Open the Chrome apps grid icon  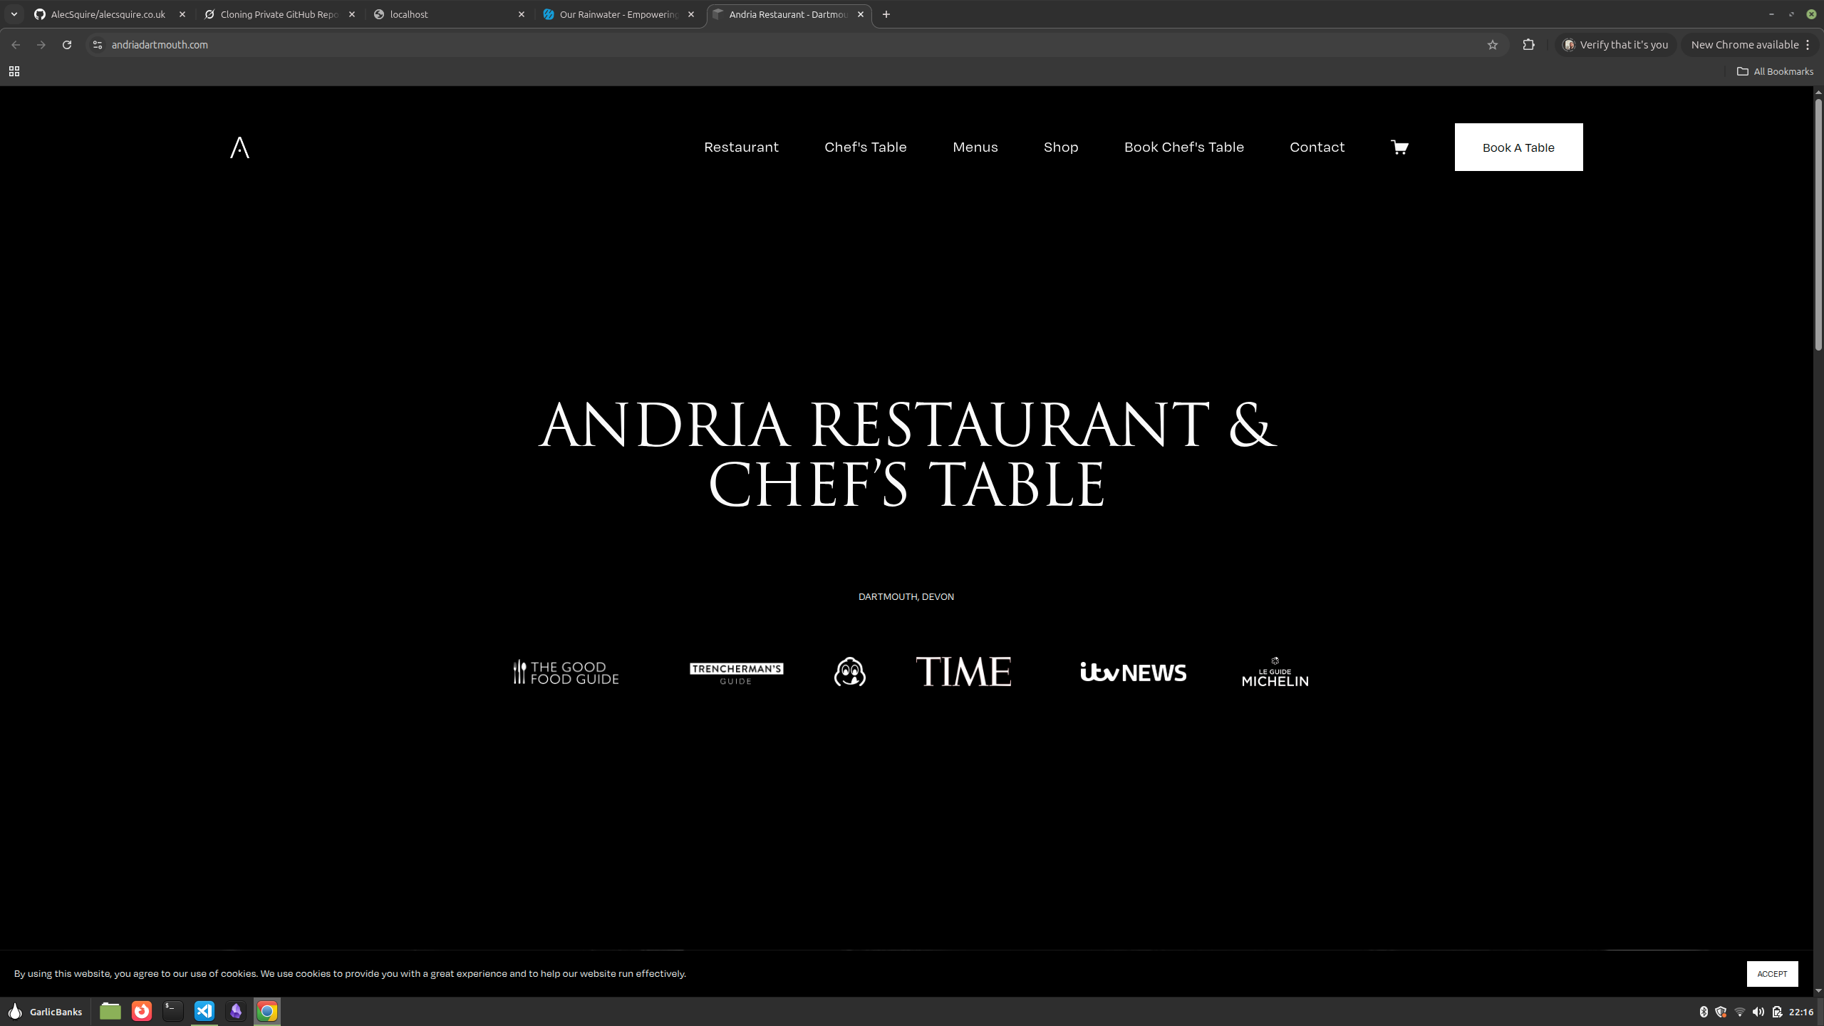14,71
